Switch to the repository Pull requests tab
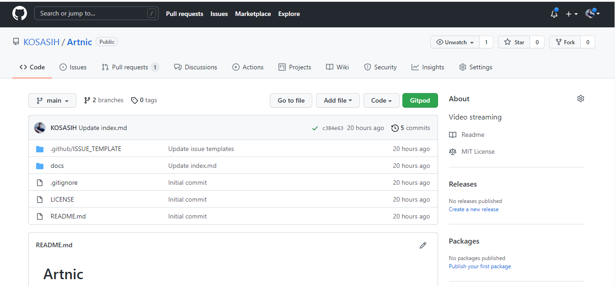The width and height of the screenshot is (615, 286). [x=130, y=67]
